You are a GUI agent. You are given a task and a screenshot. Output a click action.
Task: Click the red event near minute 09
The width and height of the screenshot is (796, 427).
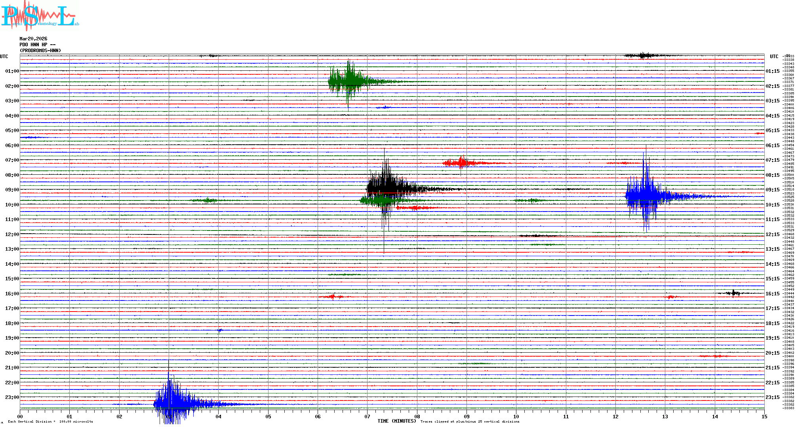[x=461, y=162]
